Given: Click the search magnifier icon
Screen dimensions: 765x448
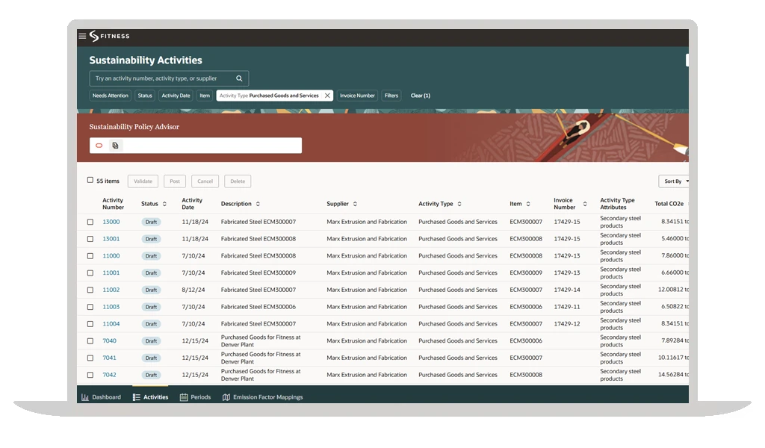Looking at the screenshot, I should click(x=239, y=78).
